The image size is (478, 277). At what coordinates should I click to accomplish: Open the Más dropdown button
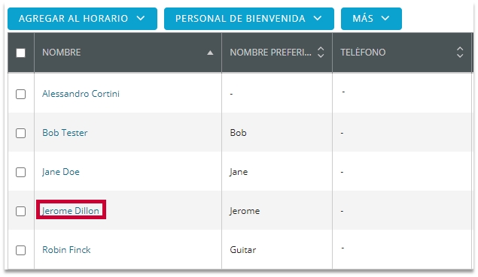371,19
